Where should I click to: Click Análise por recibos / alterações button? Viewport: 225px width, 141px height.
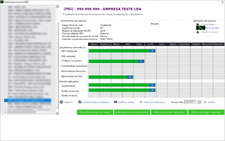pyautogui.click(x=169, y=112)
